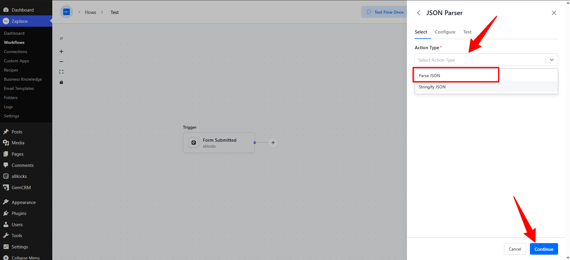Open the Select tab
The height and width of the screenshot is (260, 570).
pyautogui.click(x=421, y=32)
